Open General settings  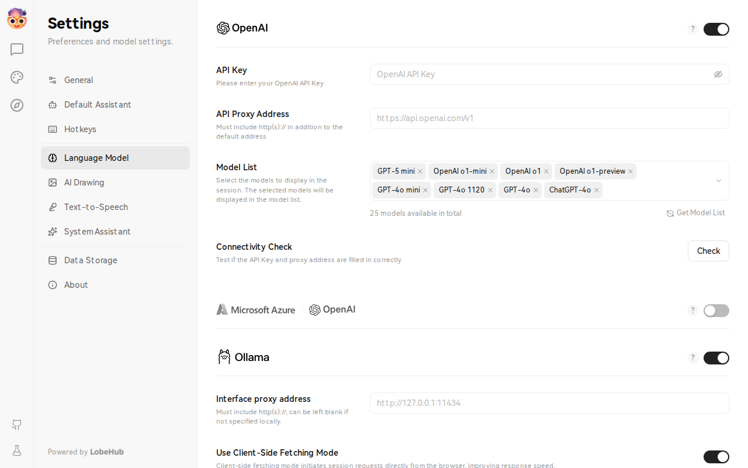pos(115,80)
